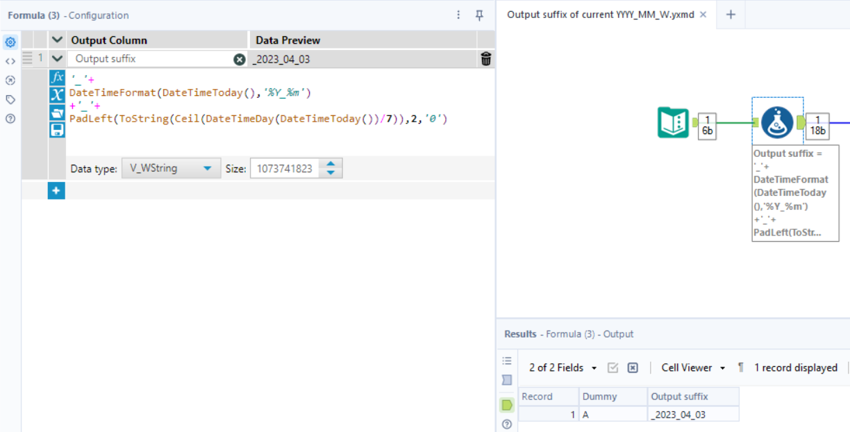Image resolution: width=850 pixels, height=432 pixels.
Task: Switch to Output suffix workflow tab
Action: click(x=600, y=15)
